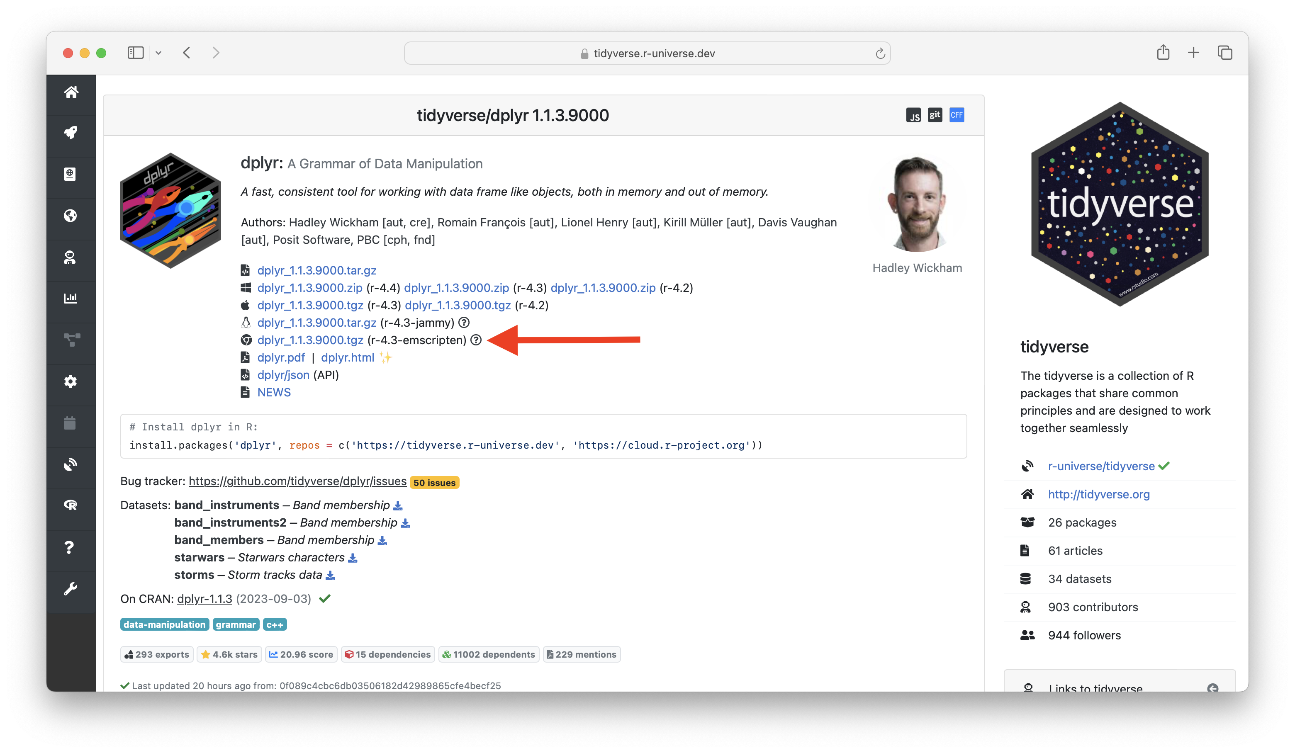Switch to the git view via the git badge

tap(935, 114)
